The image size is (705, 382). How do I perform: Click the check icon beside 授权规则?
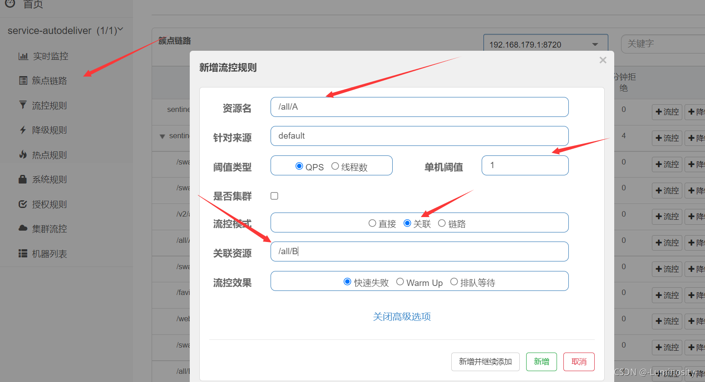[23, 204]
